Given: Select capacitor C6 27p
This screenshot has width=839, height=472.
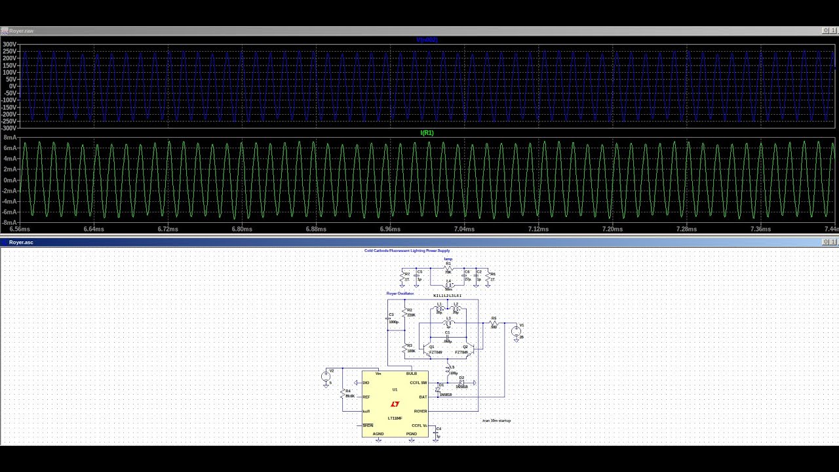Looking at the screenshot, I should tap(463, 275).
